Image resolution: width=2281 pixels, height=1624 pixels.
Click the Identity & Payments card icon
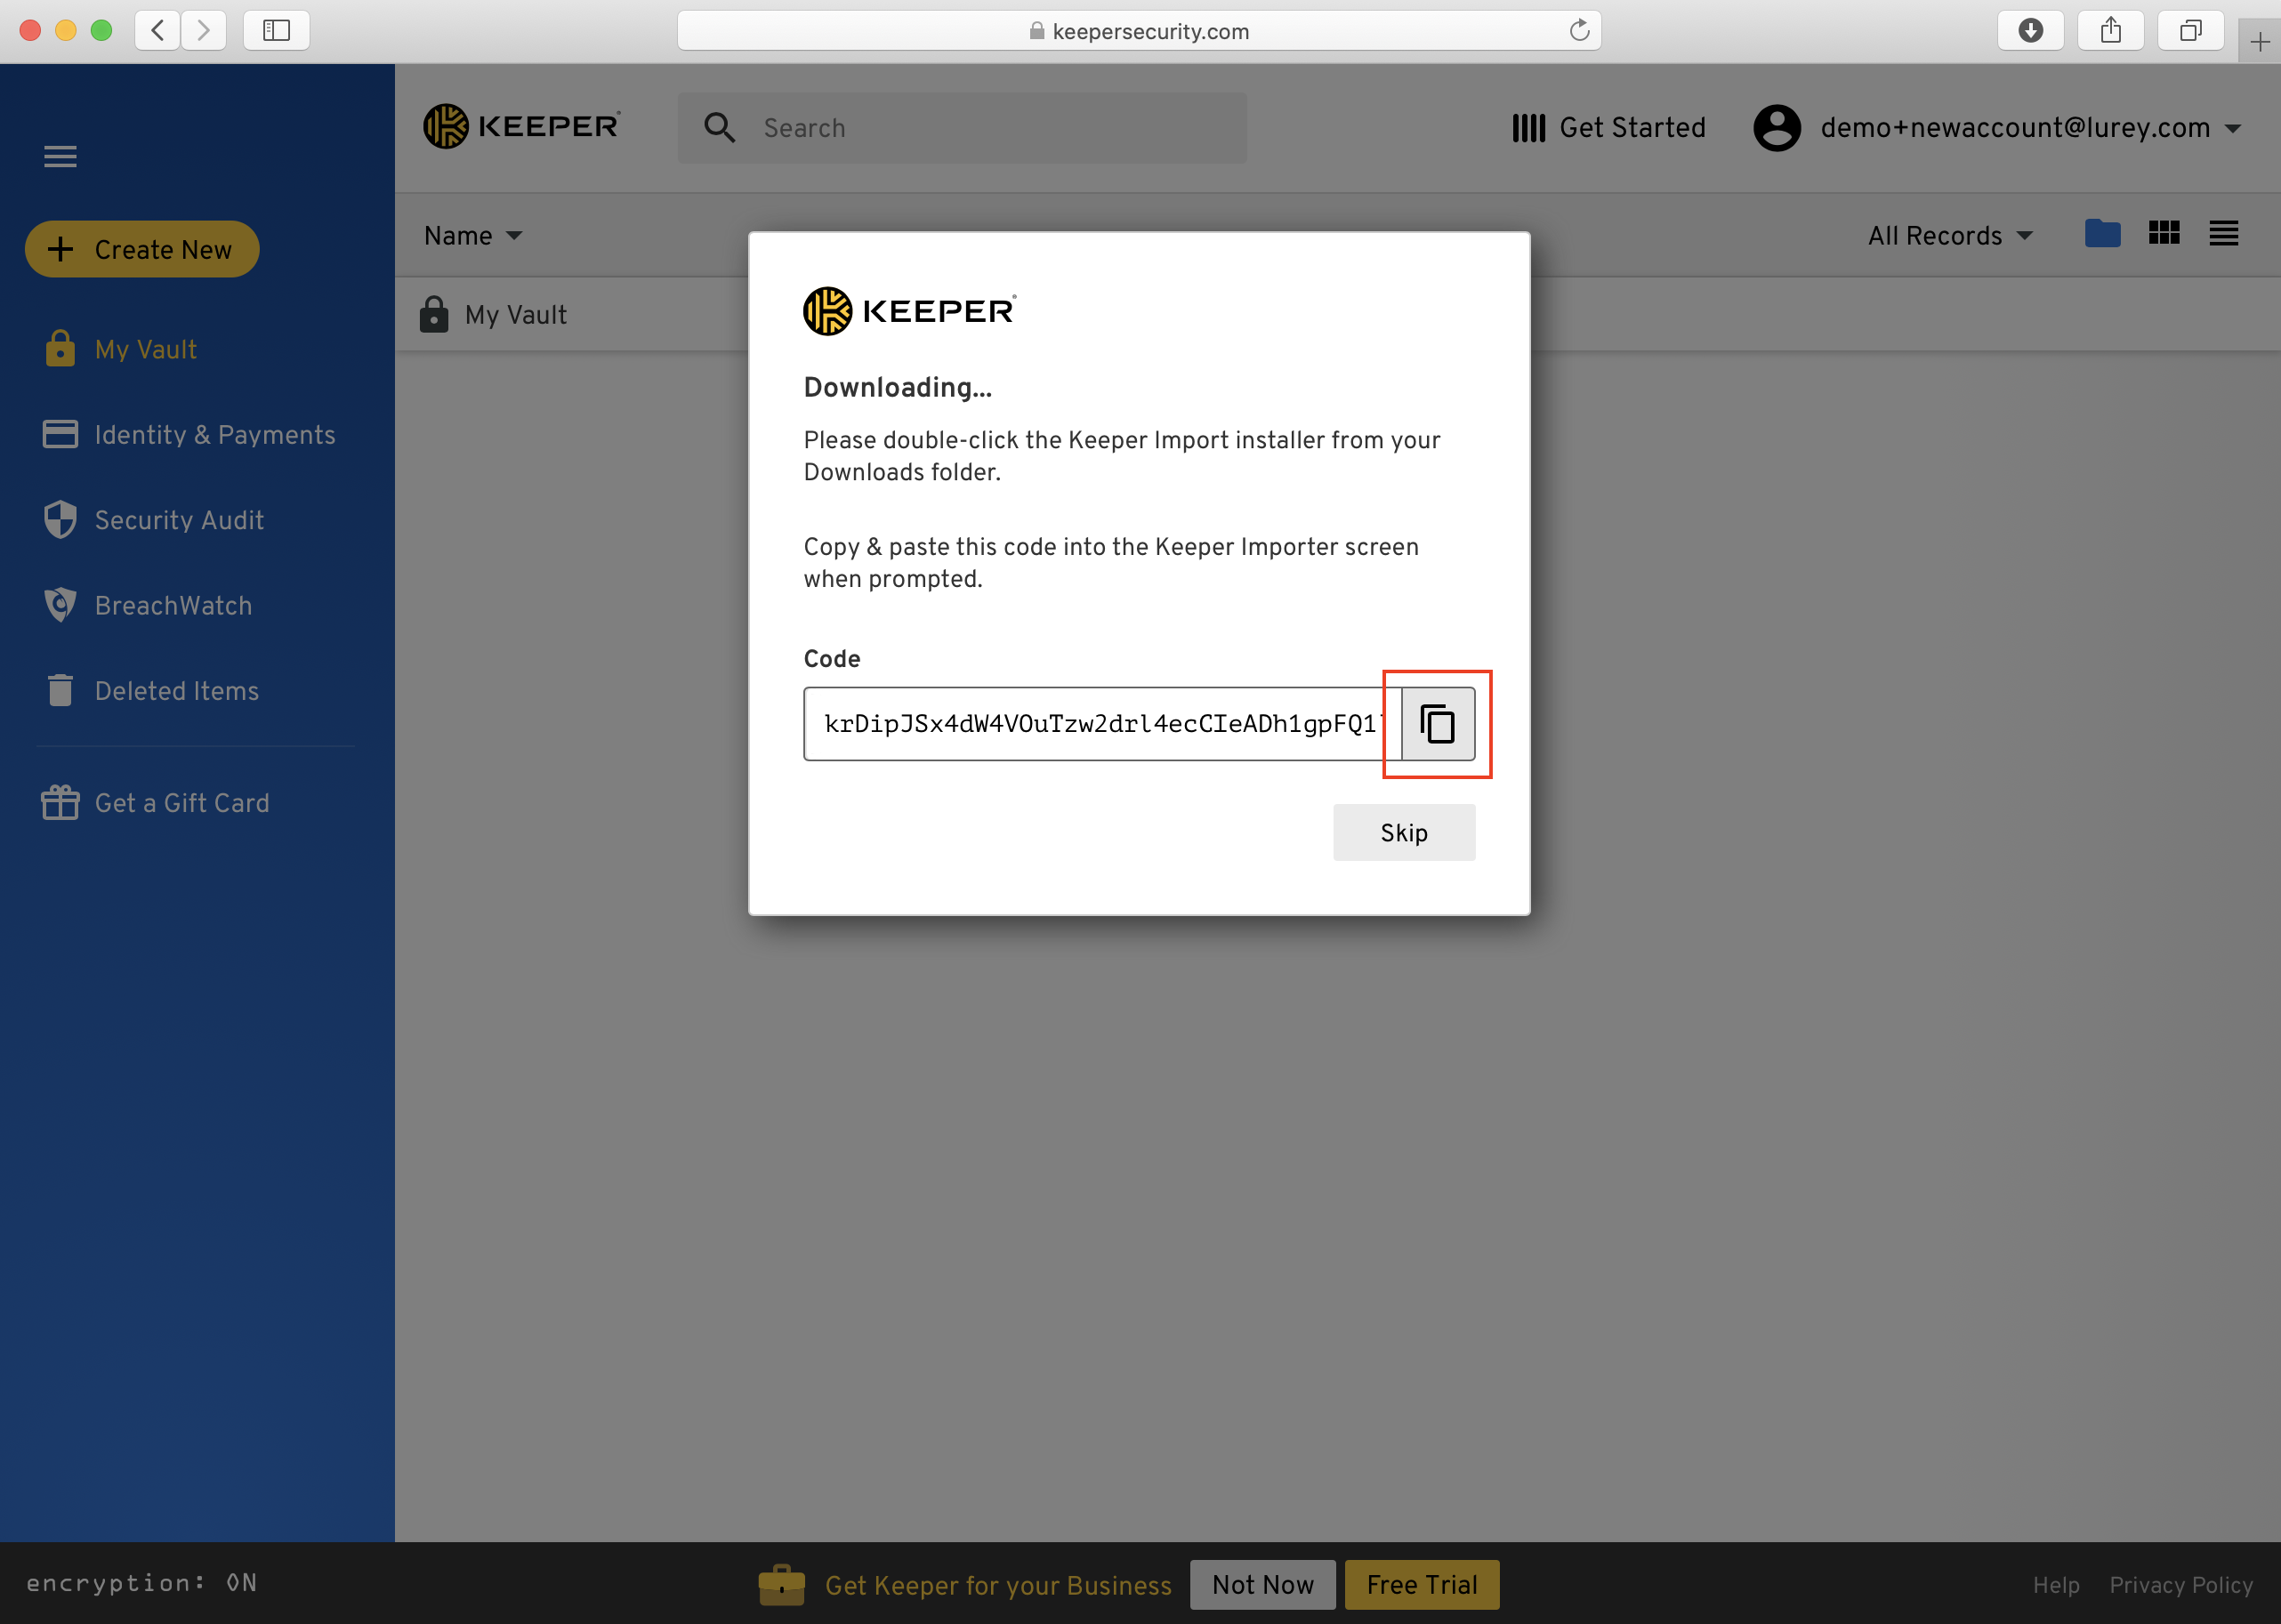(x=60, y=434)
